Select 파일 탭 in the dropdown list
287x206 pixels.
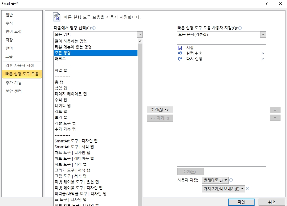tap(95, 70)
